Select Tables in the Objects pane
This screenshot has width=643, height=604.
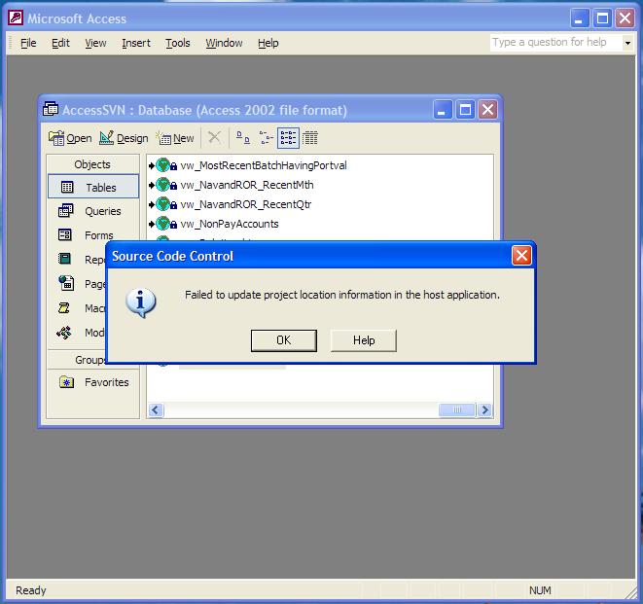point(93,187)
